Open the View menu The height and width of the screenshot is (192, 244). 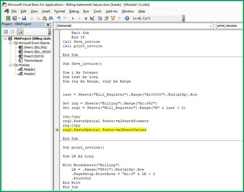[34, 11]
